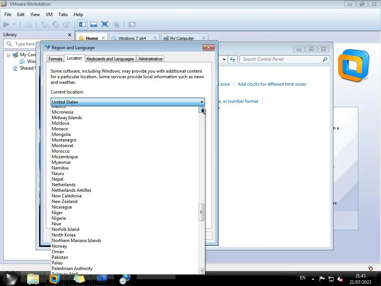Open the VM menu
This screenshot has height=286, width=381.
49,15
